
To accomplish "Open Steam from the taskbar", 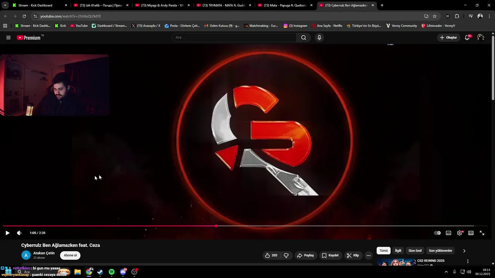I will [x=100, y=272].
